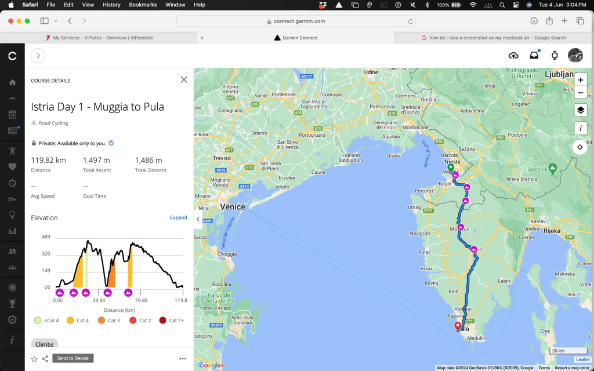
Task: Open the three-dots more options menu
Action: click(x=183, y=359)
